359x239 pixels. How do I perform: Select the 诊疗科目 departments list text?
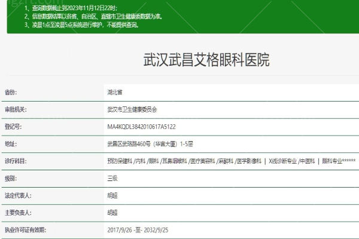pos(232,161)
